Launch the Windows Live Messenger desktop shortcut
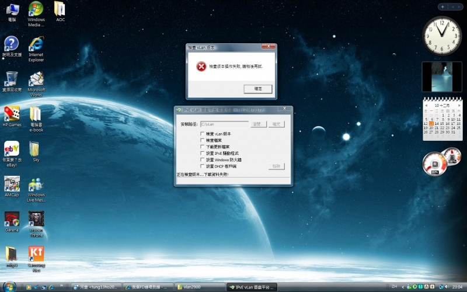This screenshot has width=467, height=292. coord(36,190)
